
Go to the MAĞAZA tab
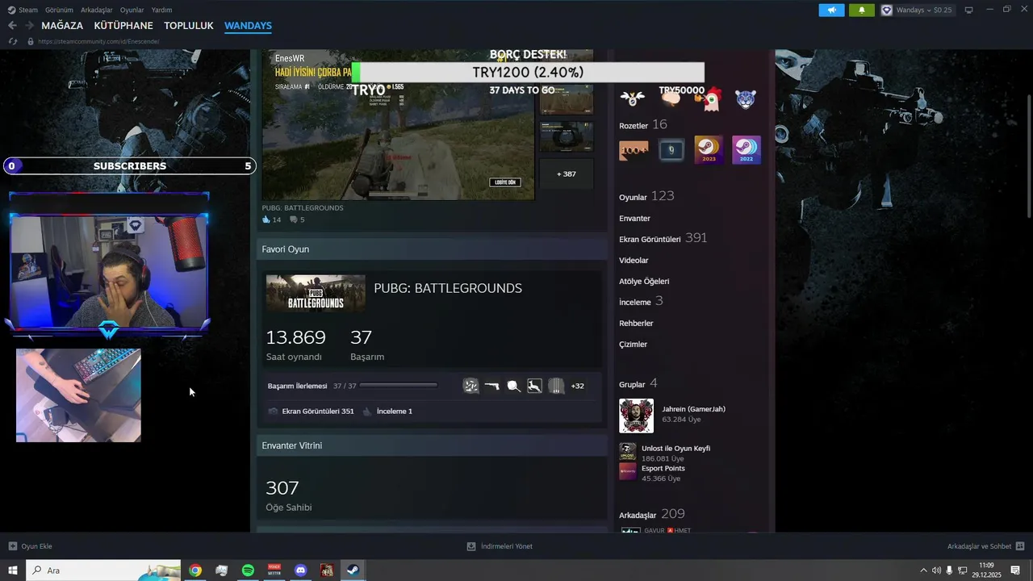pyautogui.click(x=62, y=26)
